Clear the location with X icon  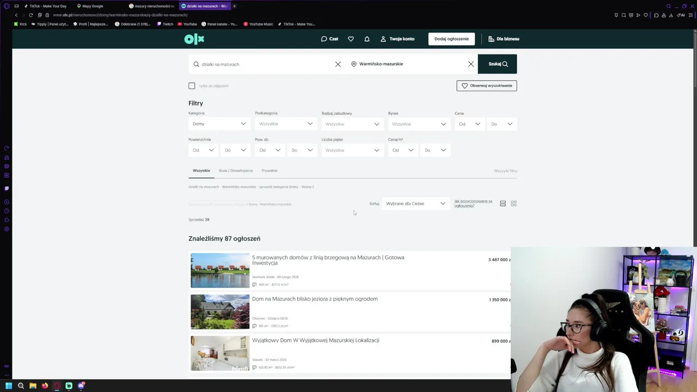471,64
